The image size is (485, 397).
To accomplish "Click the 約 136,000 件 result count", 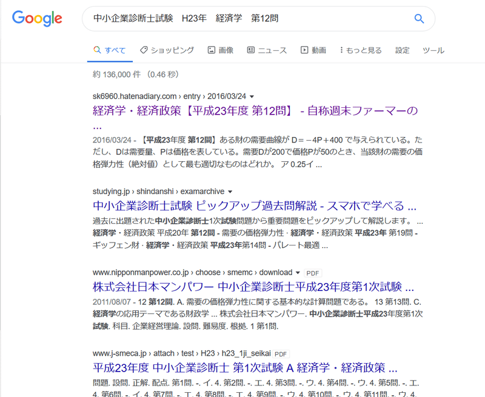I will point(116,75).
